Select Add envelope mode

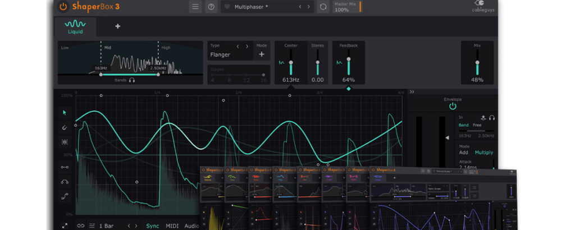[463, 153]
